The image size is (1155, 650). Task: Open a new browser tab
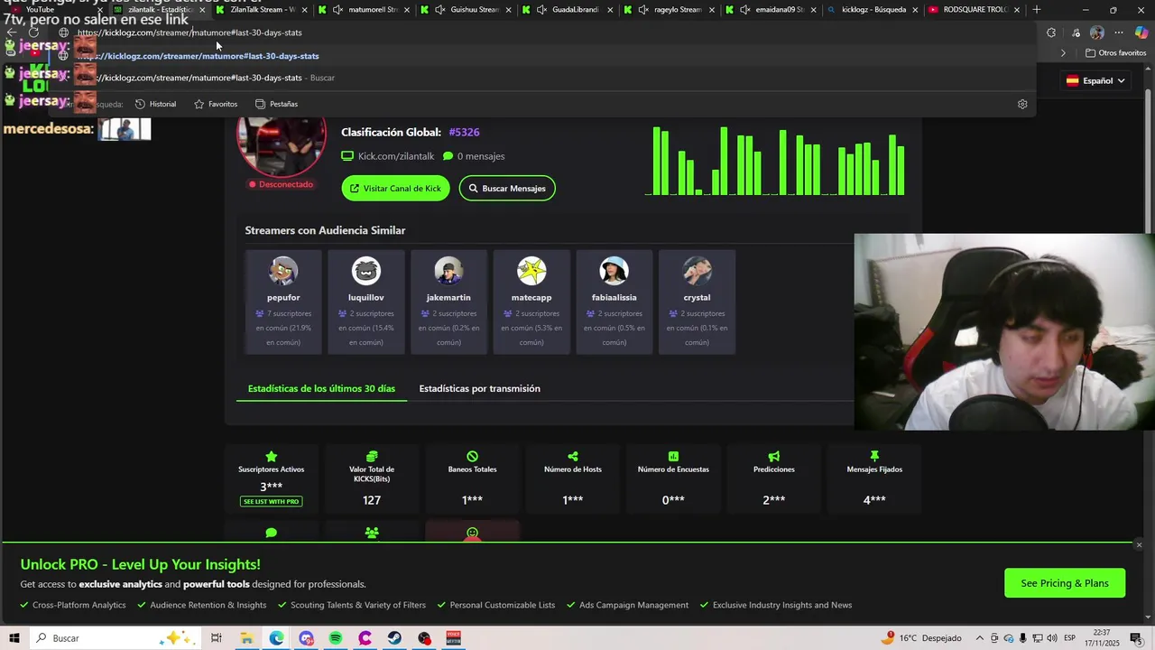pos(1036,10)
